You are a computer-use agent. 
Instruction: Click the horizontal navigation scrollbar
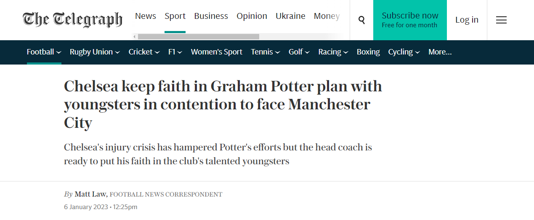pyautogui.click(x=198, y=36)
